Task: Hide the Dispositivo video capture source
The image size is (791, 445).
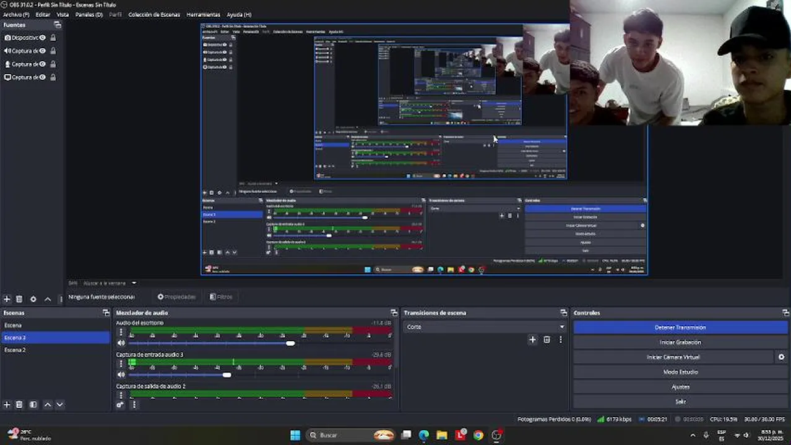Action: coord(43,38)
